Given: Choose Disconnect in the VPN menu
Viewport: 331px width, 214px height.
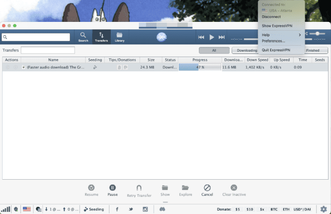Looking at the screenshot, I should (271, 17).
